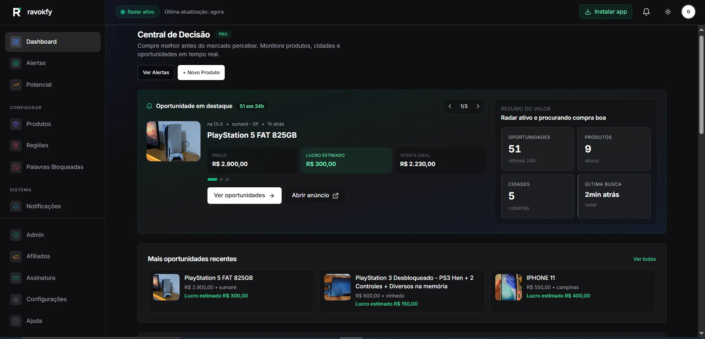705x339 pixels.
Task: Click the Oportunidades 51 stat card
Action: coord(538,149)
